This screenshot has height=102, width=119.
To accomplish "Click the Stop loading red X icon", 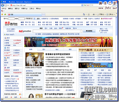I will 88,5.
